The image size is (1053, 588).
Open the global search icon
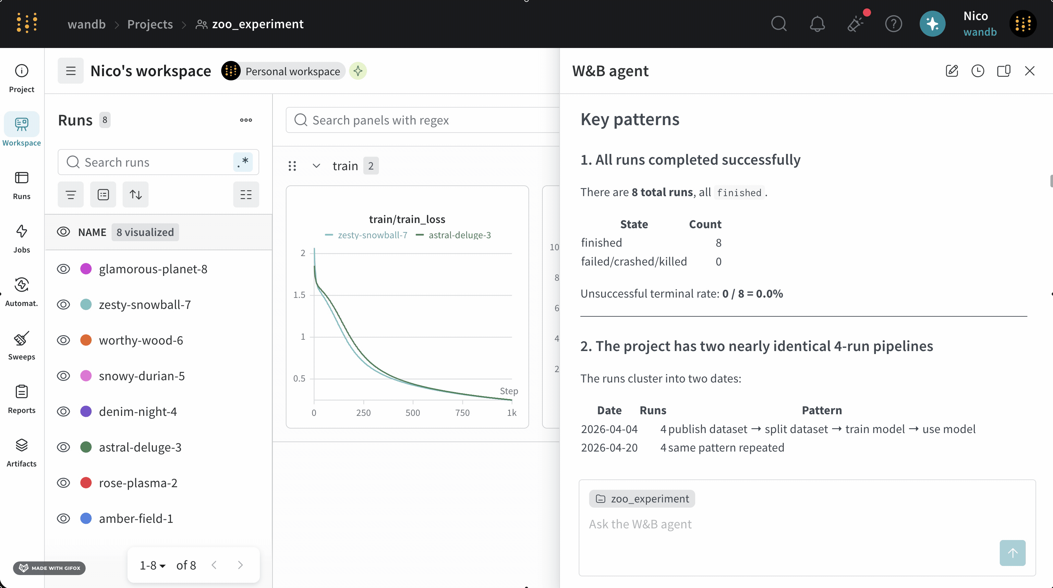[779, 24]
